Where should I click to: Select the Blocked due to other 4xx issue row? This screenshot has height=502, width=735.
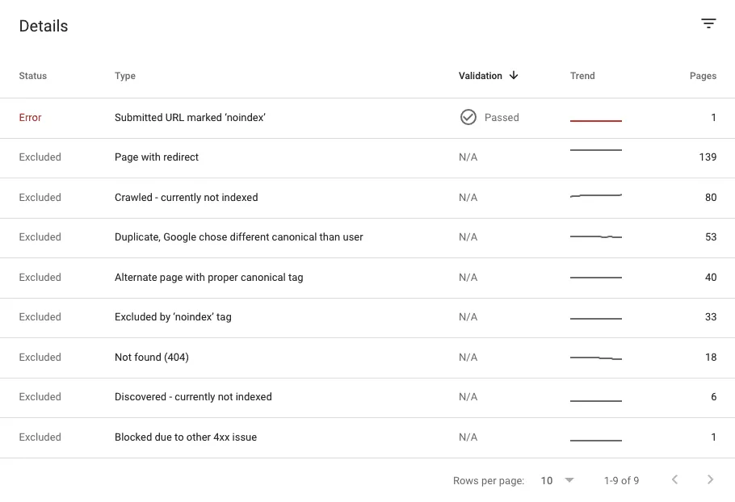click(185, 437)
